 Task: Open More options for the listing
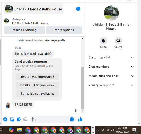click(64, 30)
